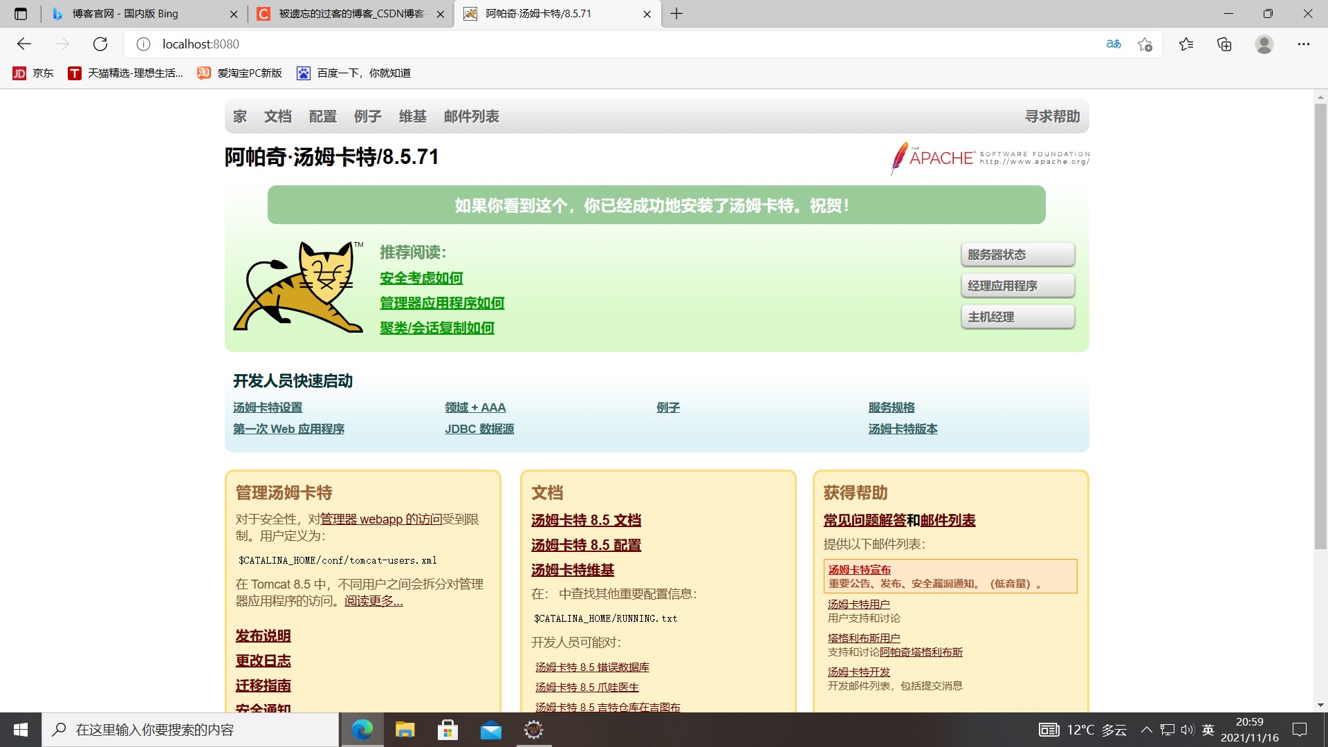Open the gear app icon on taskbar

tap(533, 730)
